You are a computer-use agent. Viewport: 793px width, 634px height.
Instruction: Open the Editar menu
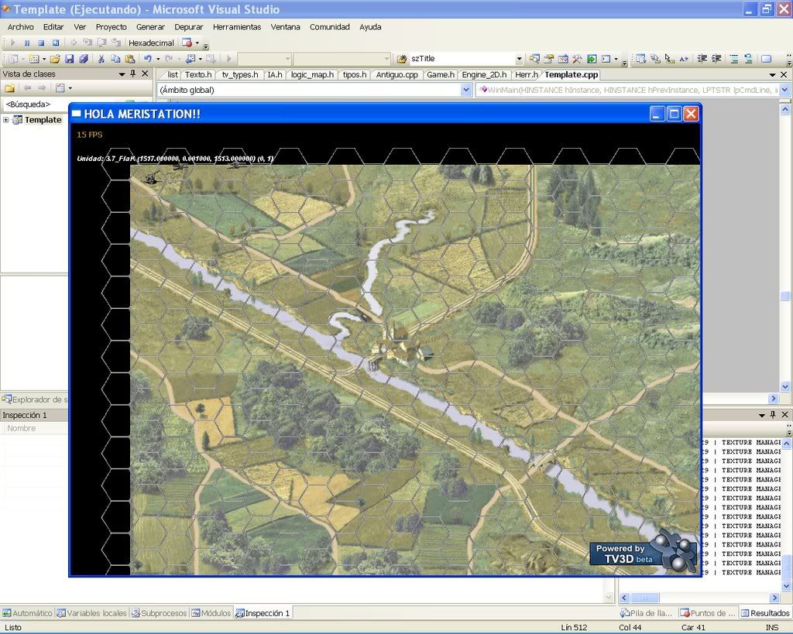point(53,27)
